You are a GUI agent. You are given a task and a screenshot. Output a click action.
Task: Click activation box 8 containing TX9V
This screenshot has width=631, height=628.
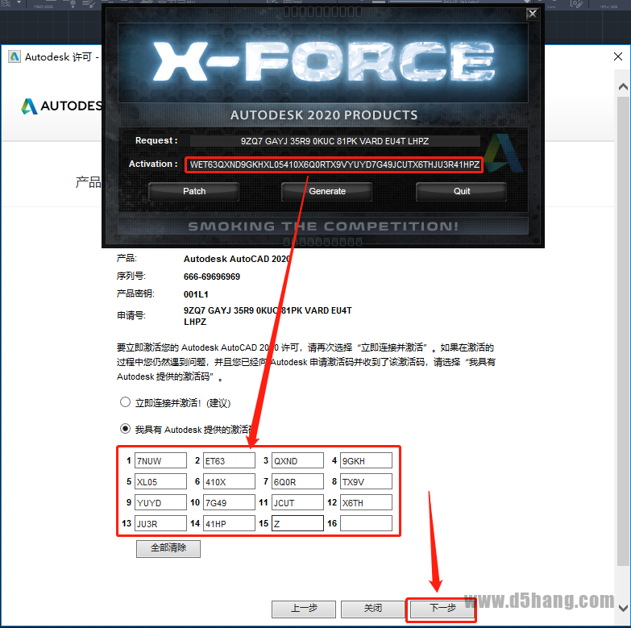[x=366, y=482]
